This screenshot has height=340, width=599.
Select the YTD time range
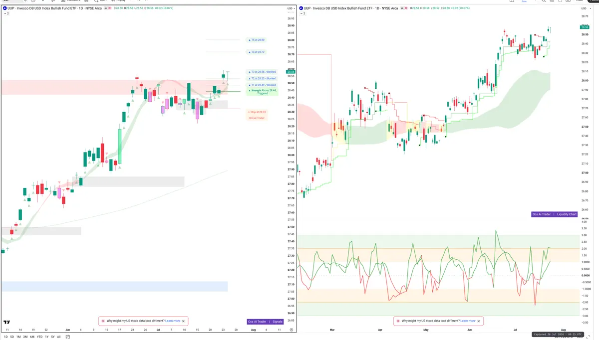[x=39, y=337]
